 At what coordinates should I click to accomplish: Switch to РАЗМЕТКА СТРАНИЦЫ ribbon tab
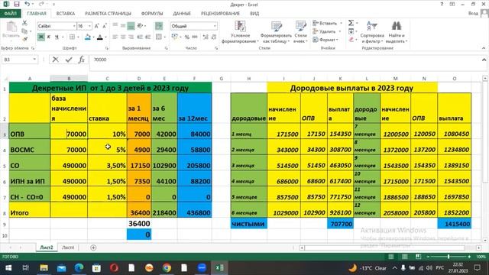(108, 14)
